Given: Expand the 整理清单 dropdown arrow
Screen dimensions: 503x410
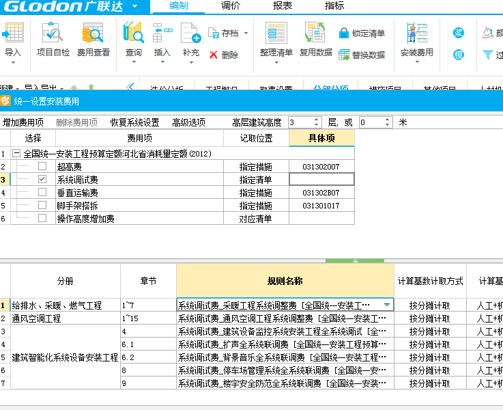Looking at the screenshot, I should pos(276,62).
